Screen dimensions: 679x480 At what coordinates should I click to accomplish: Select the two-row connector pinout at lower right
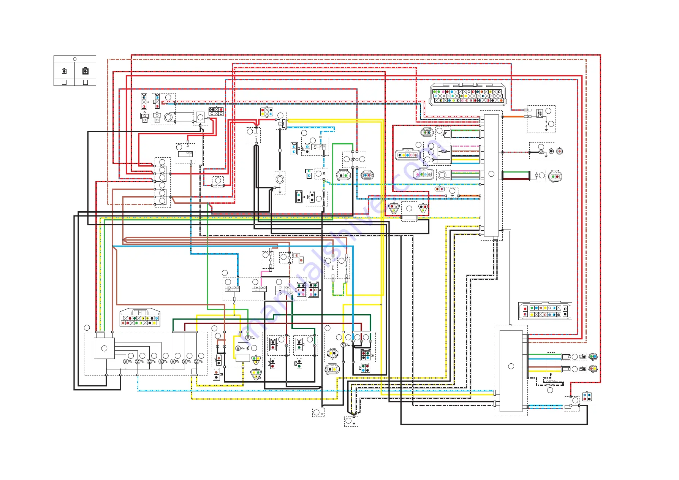545,311
